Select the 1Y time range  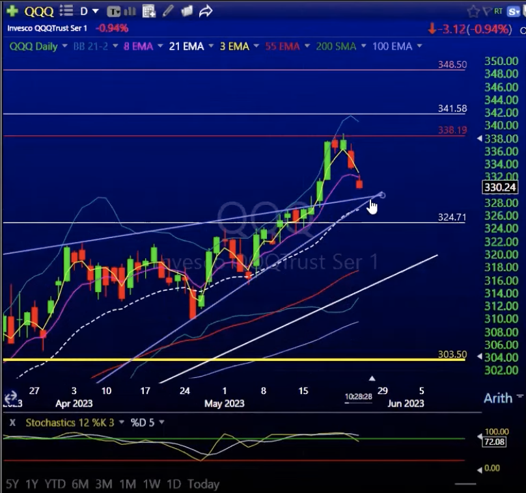coord(32,484)
